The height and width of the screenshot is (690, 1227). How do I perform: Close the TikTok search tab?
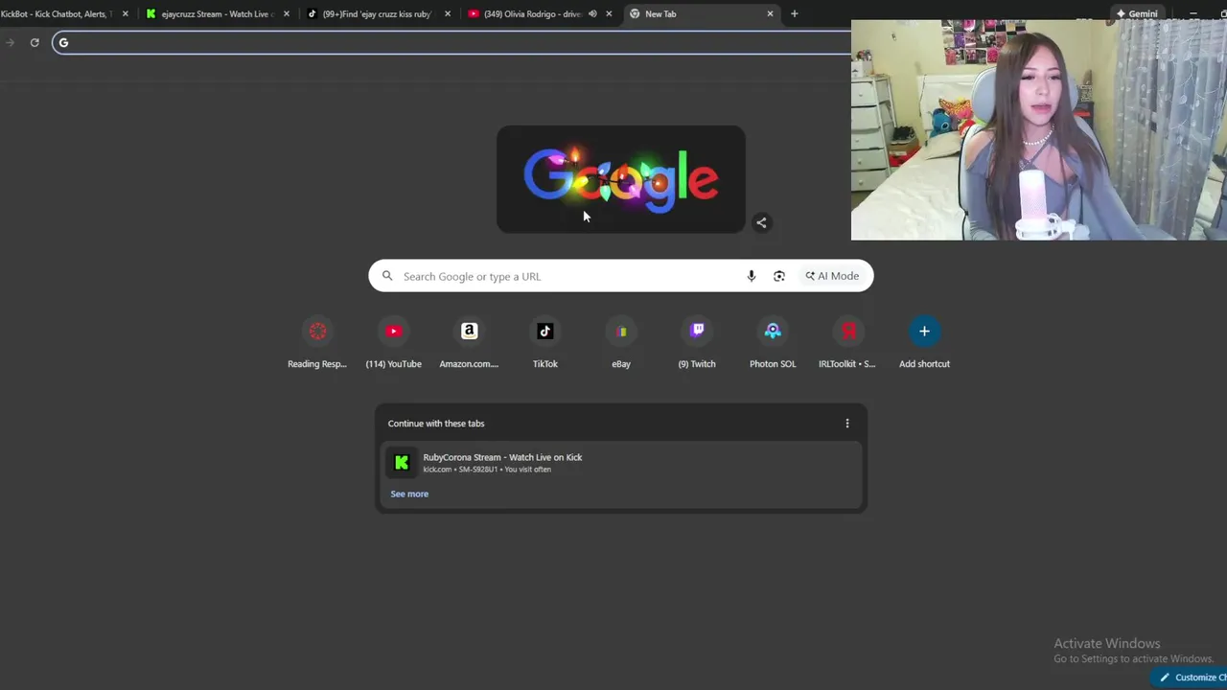pyautogui.click(x=447, y=13)
